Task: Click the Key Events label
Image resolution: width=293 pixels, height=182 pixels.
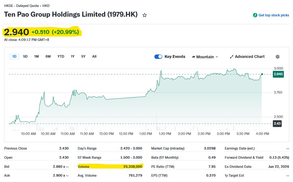Action: click(x=175, y=57)
